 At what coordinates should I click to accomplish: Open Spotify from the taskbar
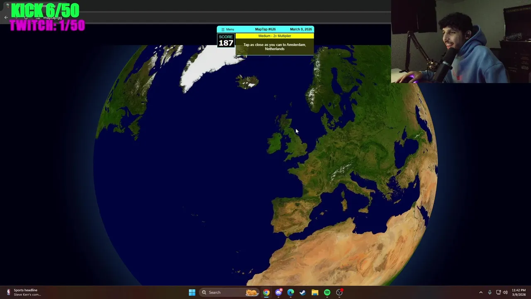tap(327, 292)
